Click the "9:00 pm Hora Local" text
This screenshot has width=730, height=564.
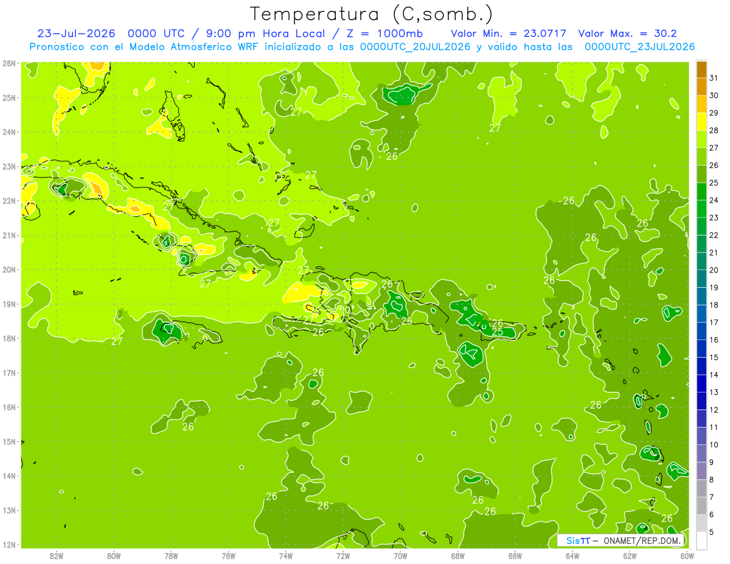coord(265,33)
